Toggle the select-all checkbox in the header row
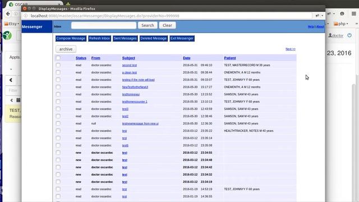The width and height of the screenshot is (359, 202). (x=58, y=58)
